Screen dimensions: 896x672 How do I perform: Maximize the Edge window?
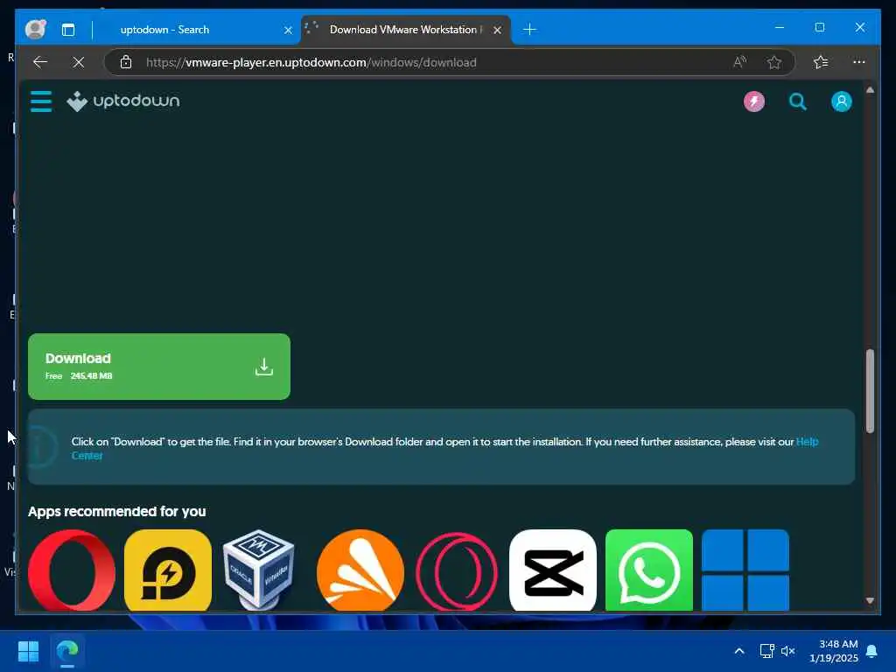tap(819, 27)
